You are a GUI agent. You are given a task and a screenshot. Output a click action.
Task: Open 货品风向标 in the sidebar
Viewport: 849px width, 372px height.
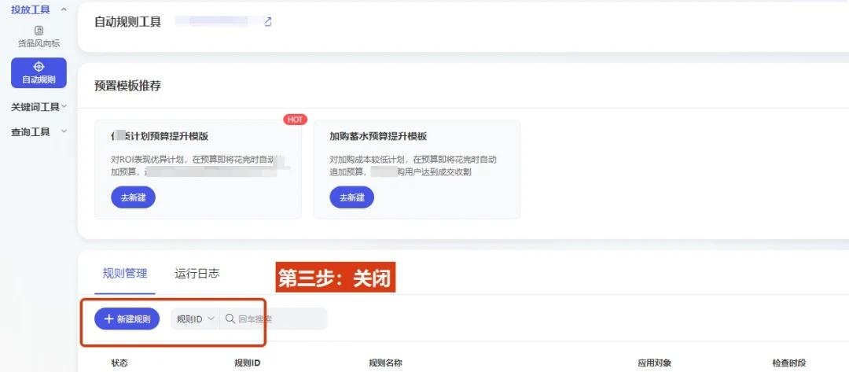coord(39,37)
